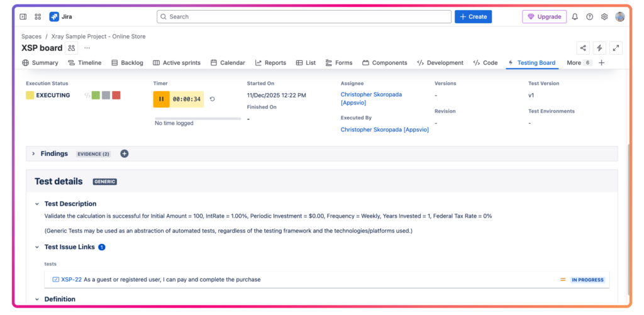Click the share icon for the board

pos(583,48)
